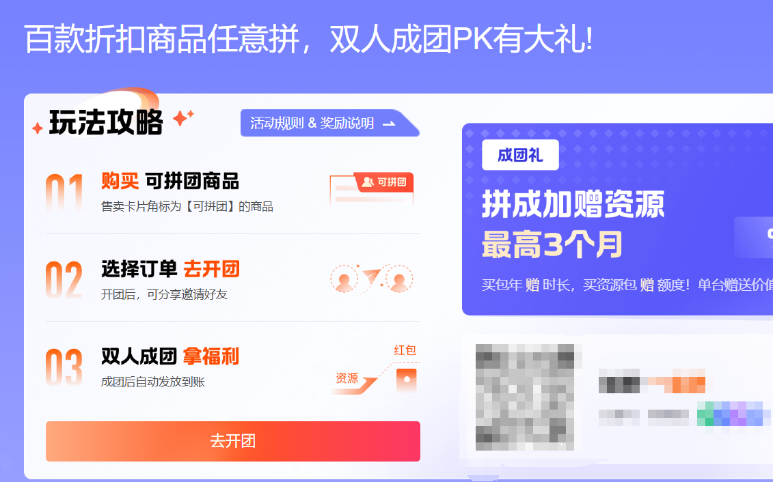Click the paper plane invite-friends icon

(x=372, y=278)
